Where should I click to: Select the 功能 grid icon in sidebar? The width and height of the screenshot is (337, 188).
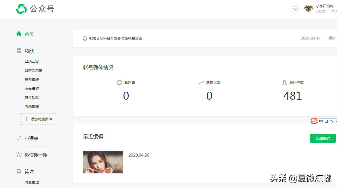[x=19, y=50]
